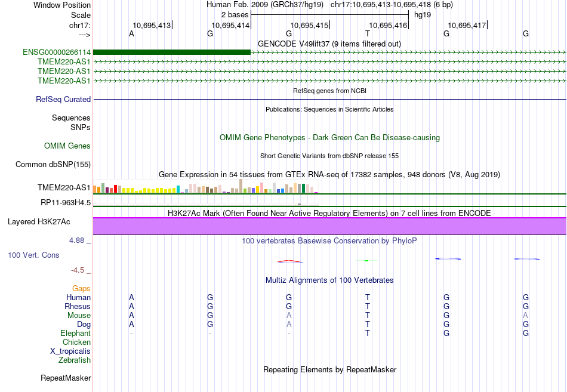Click the '2 bases' scale bar
Viewport: 567px width, 392px height.
click(329, 15)
